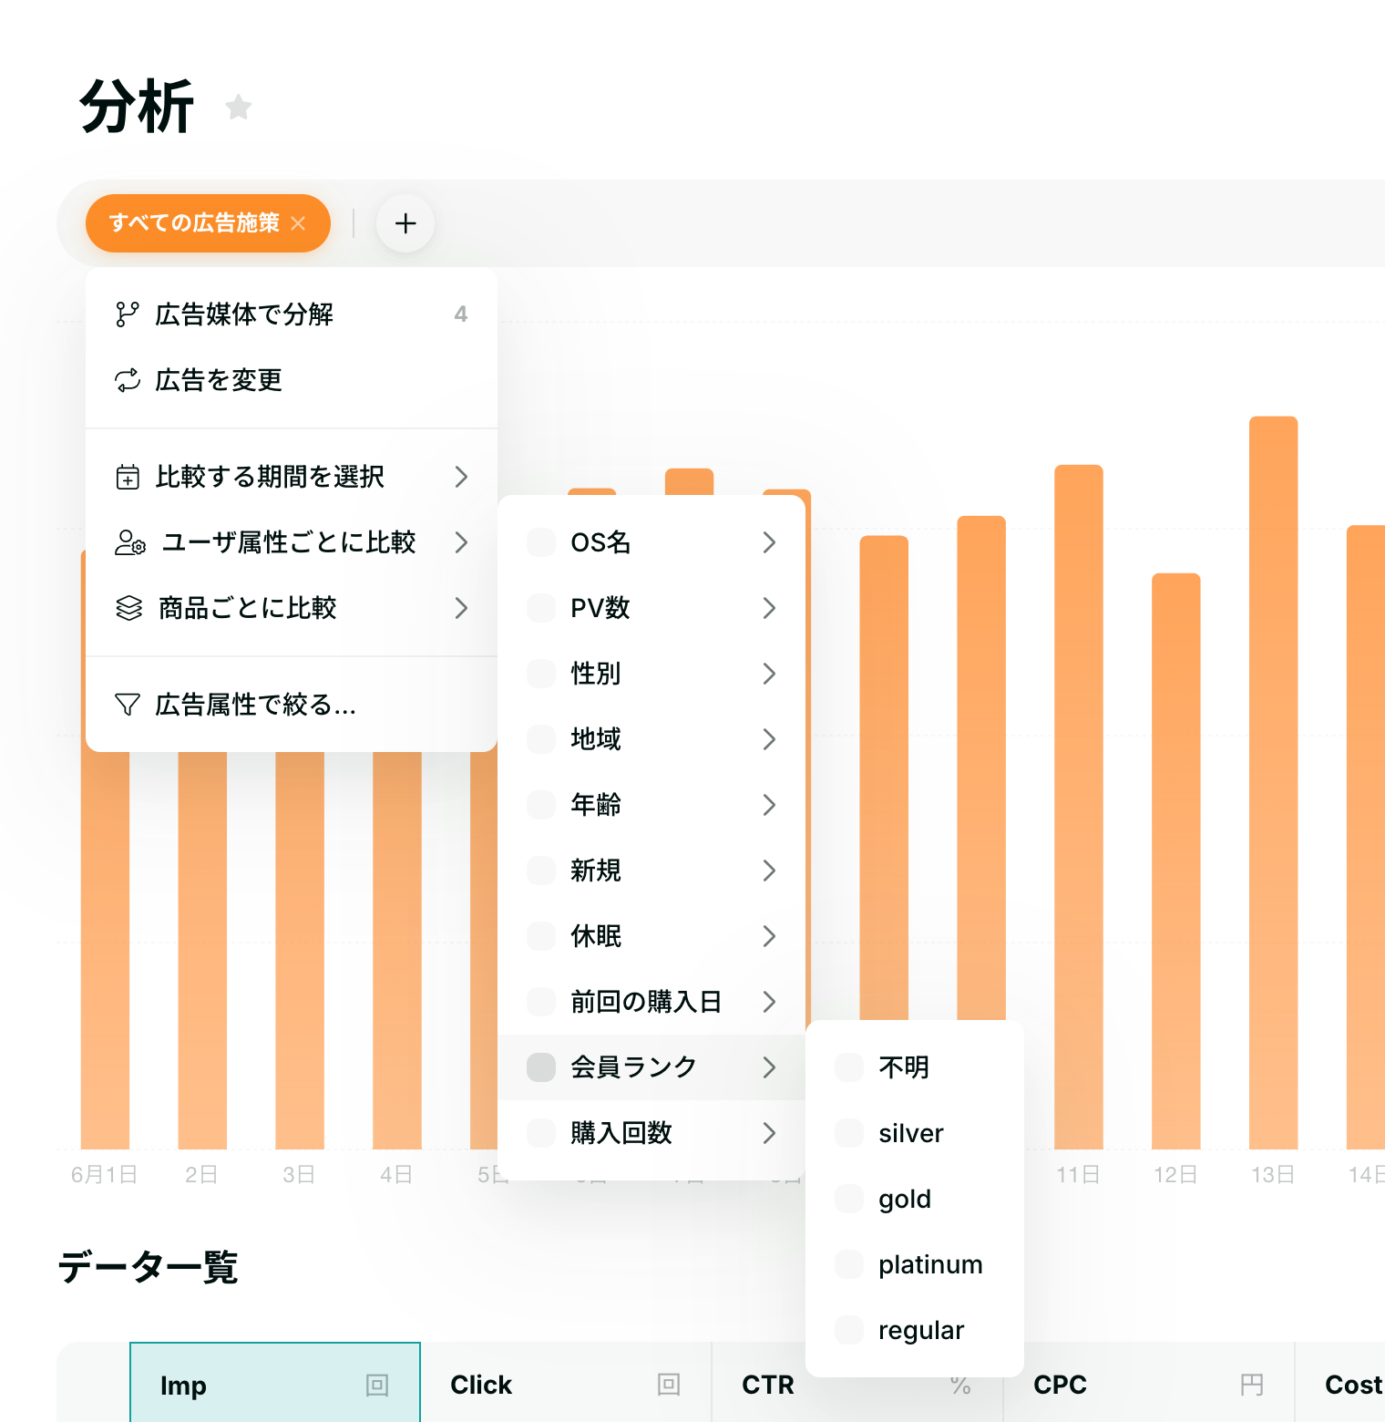The image size is (1385, 1422).
Task: Select the CPC metric column header
Action: (x=1149, y=1383)
